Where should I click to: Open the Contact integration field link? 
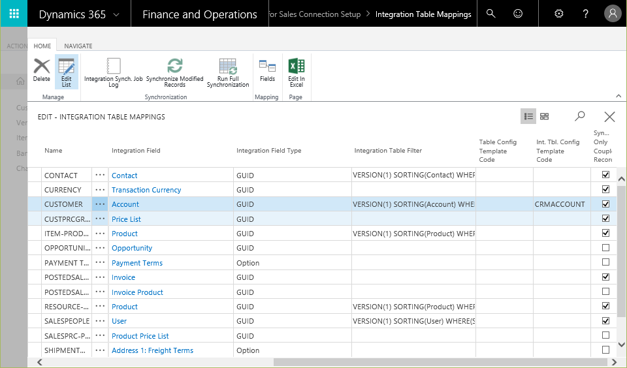pos(124,176)
